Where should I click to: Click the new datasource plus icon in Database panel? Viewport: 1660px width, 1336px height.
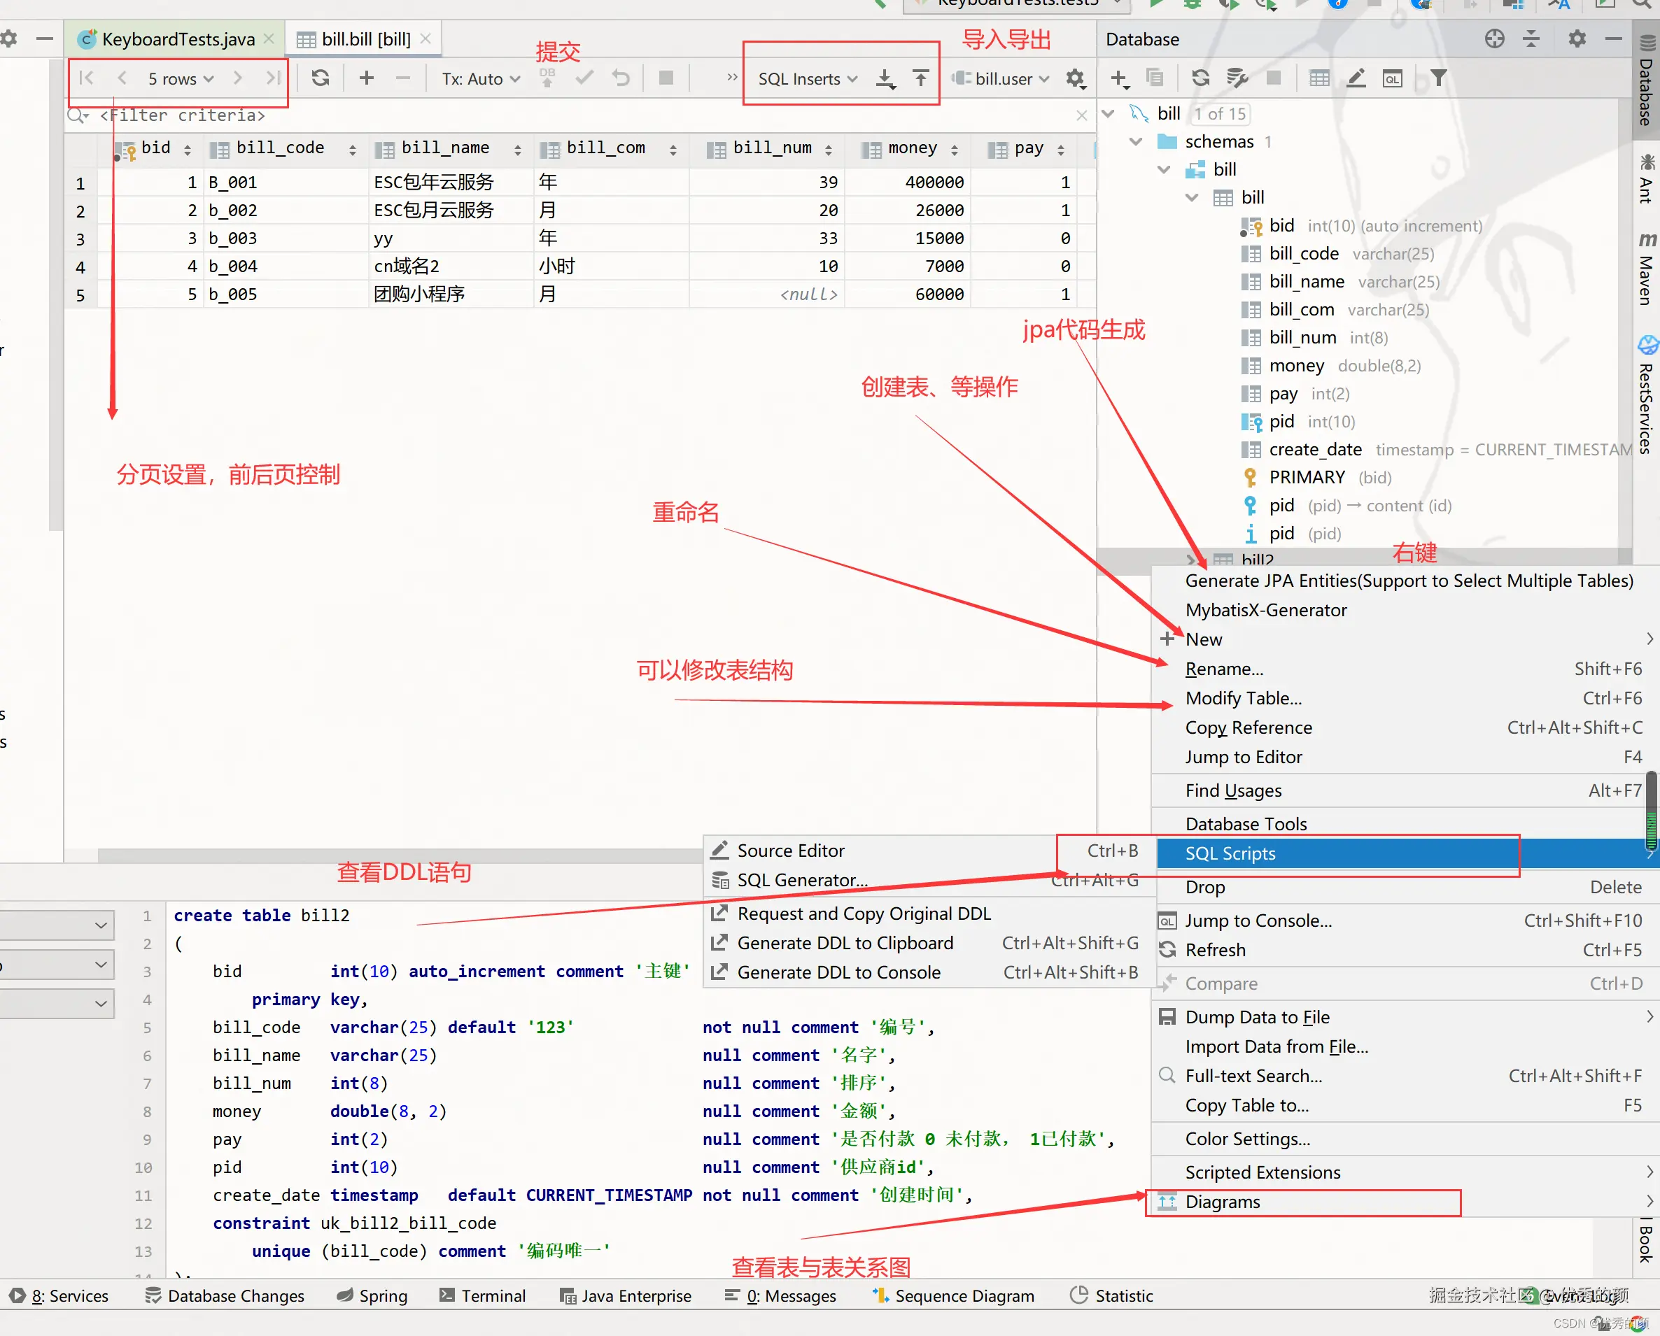(x=1119, y=78)
